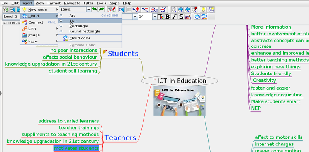Open the font size 14 dropdown
The height and width of the screenshot is (152, 309).
click(x=155, y=17)
